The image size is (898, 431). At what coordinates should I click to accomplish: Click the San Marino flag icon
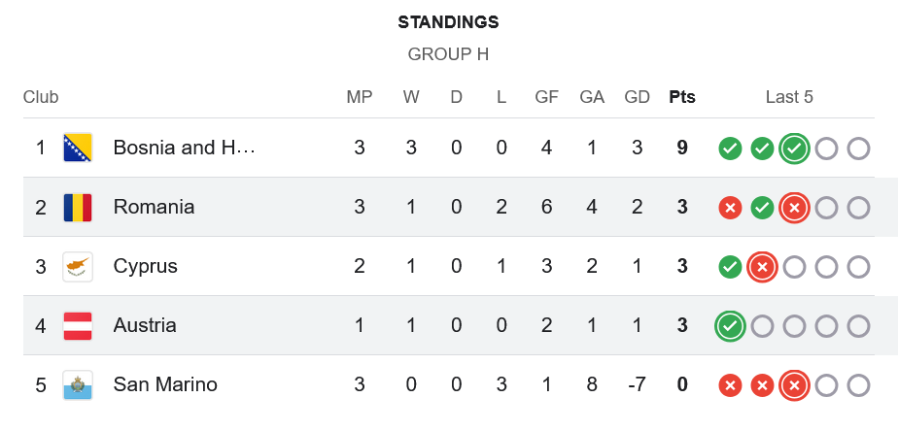tap(78, 384)
